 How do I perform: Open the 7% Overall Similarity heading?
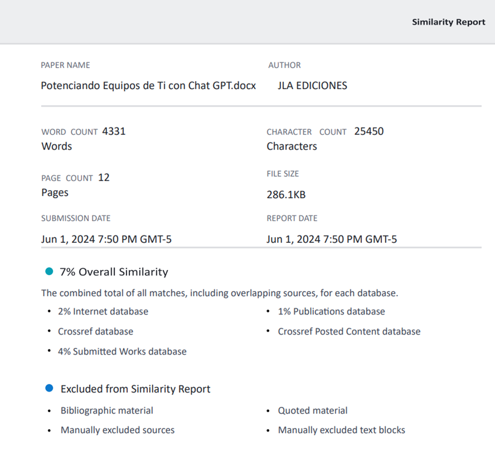pos(114,272)
